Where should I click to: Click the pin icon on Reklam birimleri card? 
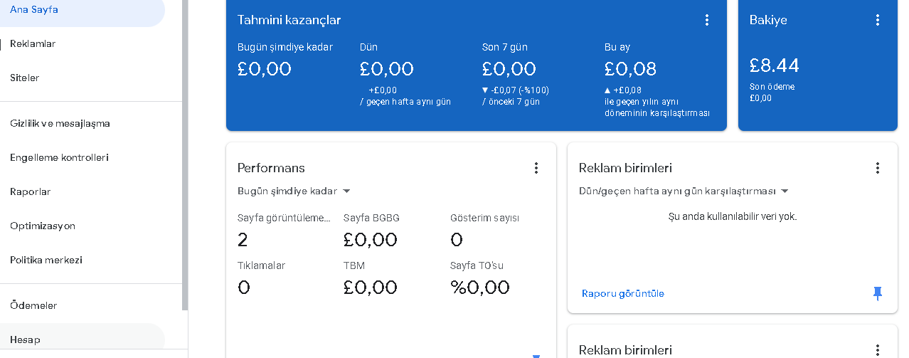(x=877, y=293)
